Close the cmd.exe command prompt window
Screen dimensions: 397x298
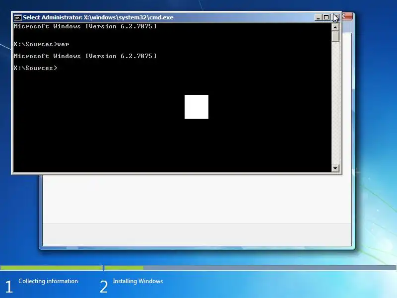[334, 17]
